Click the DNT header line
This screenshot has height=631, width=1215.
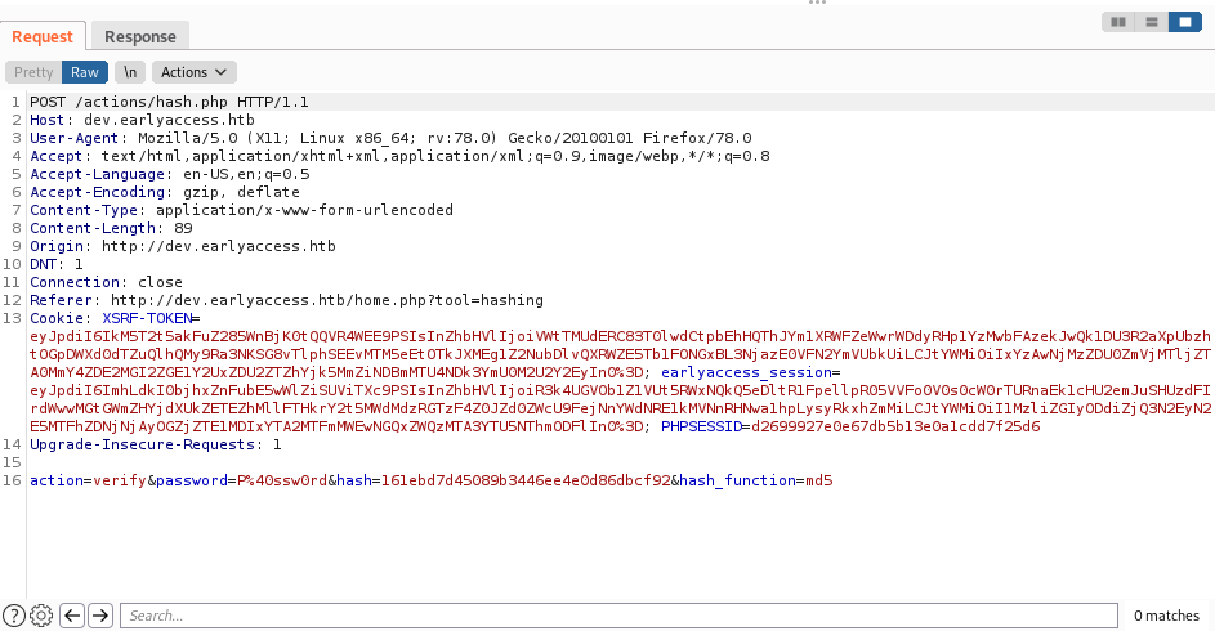(57, 264)
